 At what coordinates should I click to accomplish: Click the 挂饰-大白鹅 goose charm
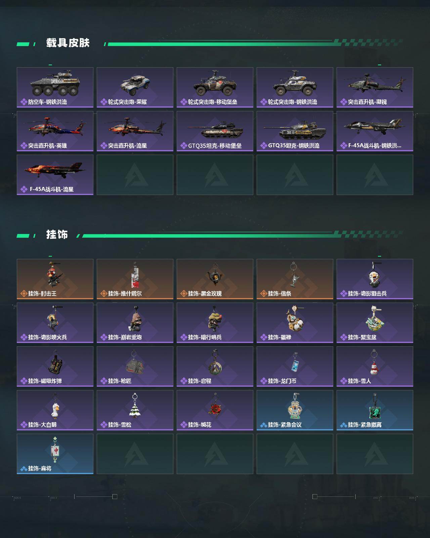click(x=55, y=410)
